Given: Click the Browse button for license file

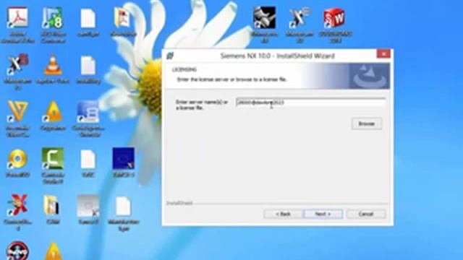Looking at the screenshot, I should point(367,123).
